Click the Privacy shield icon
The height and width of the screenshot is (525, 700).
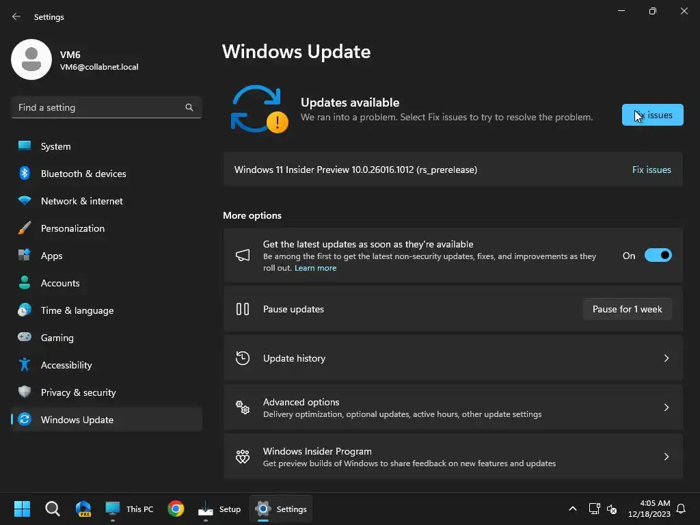click(25, 392)
